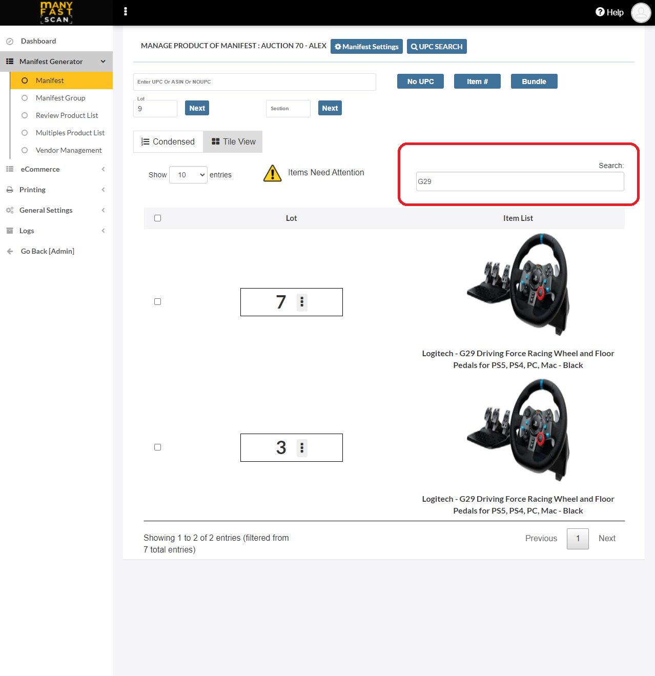The height and width of the screenshot is (676, 655).
Task: Expand the eCommerce submenu chevron
Action: (103, 169)
